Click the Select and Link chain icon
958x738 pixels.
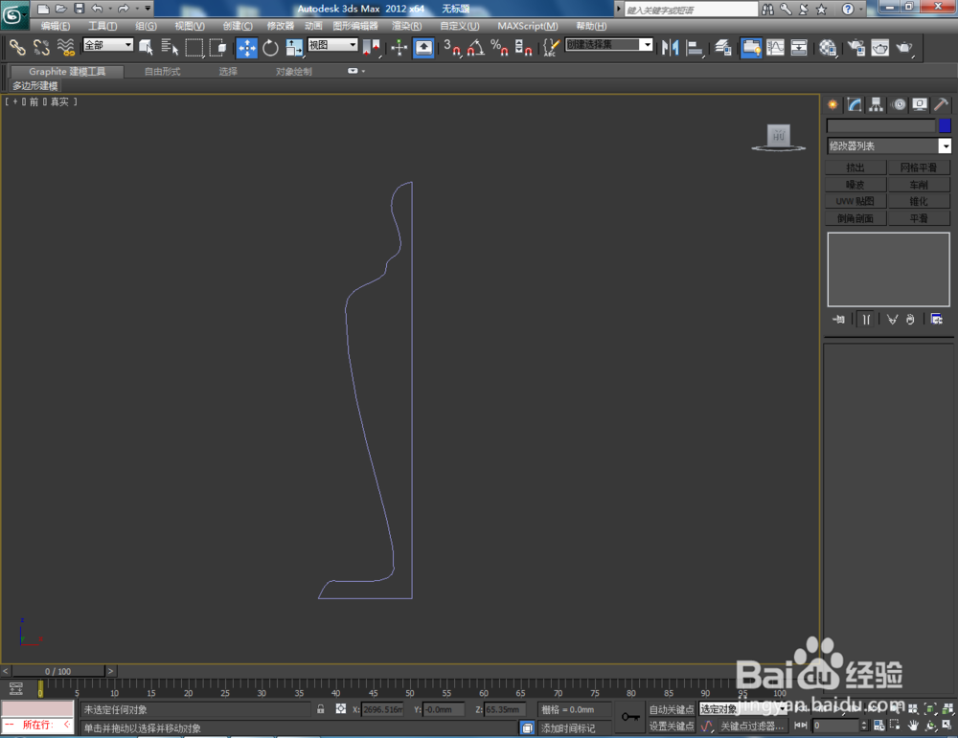(x=17, y=47)
